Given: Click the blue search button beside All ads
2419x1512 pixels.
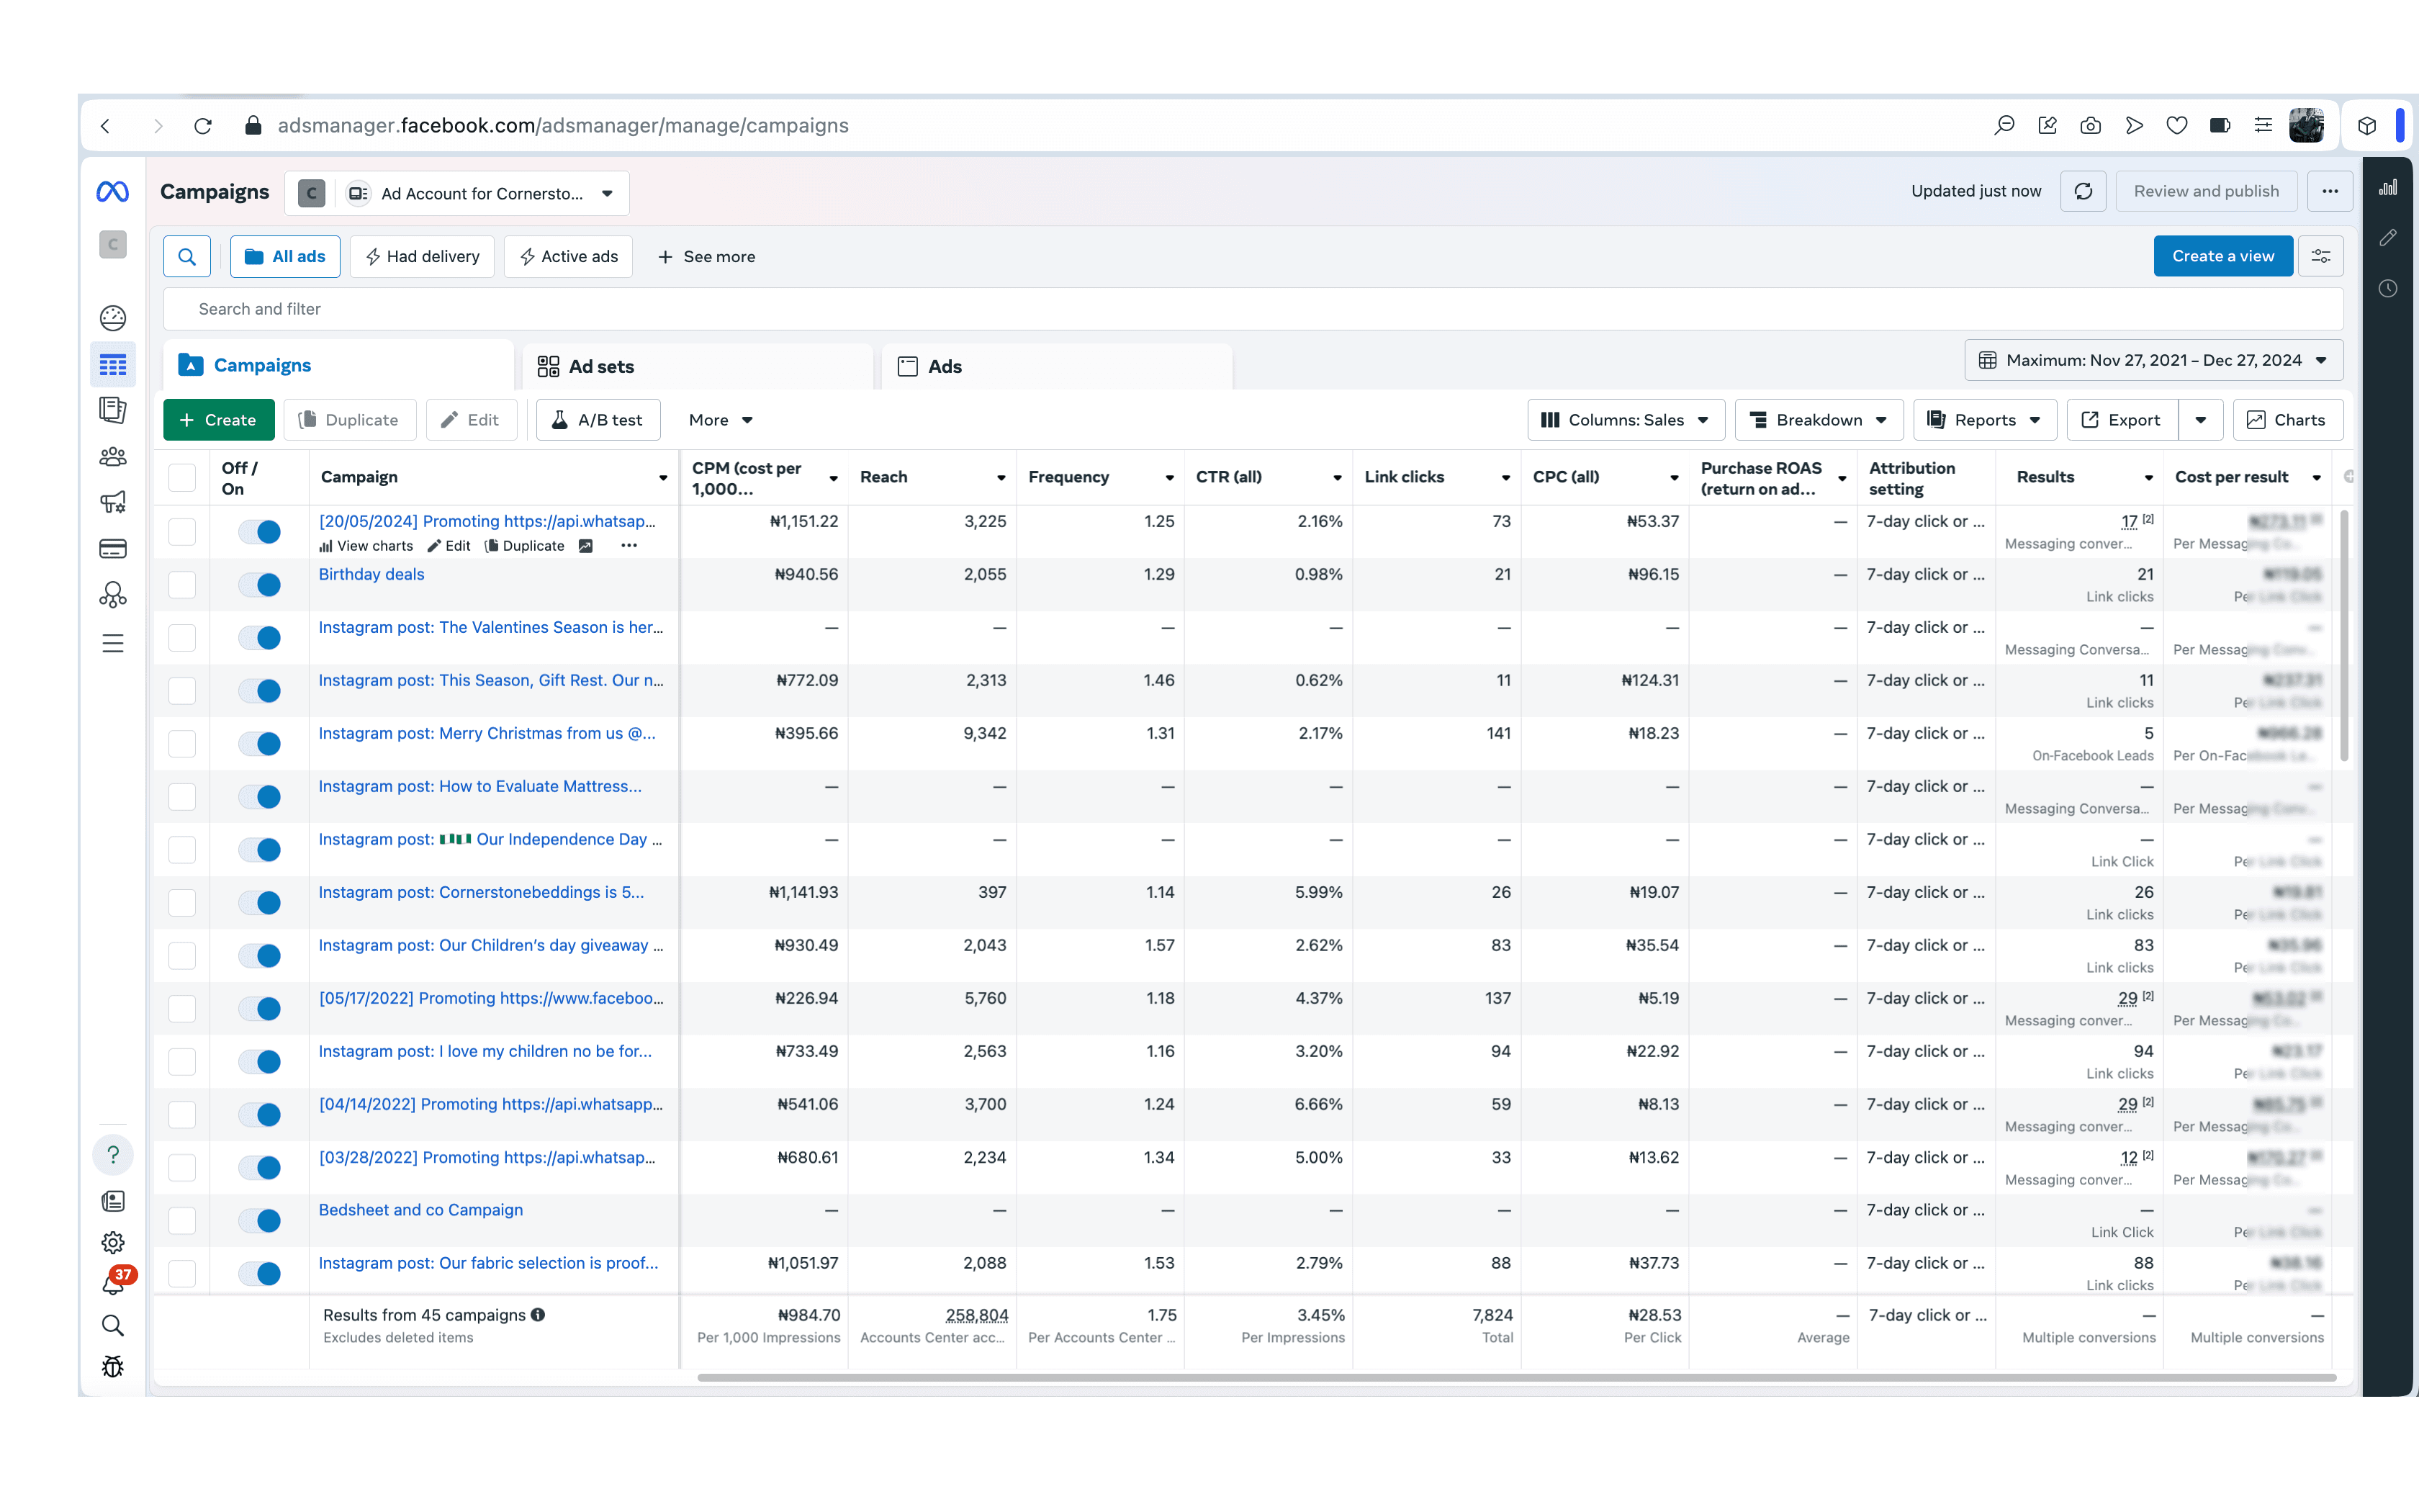Looking at the screenshot, I should click(187, 257).
